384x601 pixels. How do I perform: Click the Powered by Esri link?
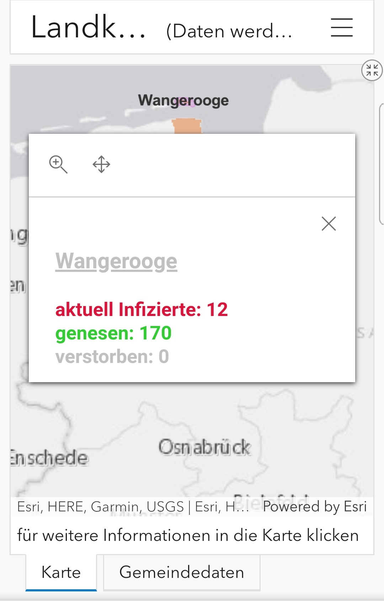(315, 506)
